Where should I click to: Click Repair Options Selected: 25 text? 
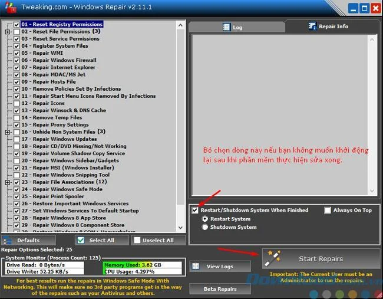pos(37,249)
